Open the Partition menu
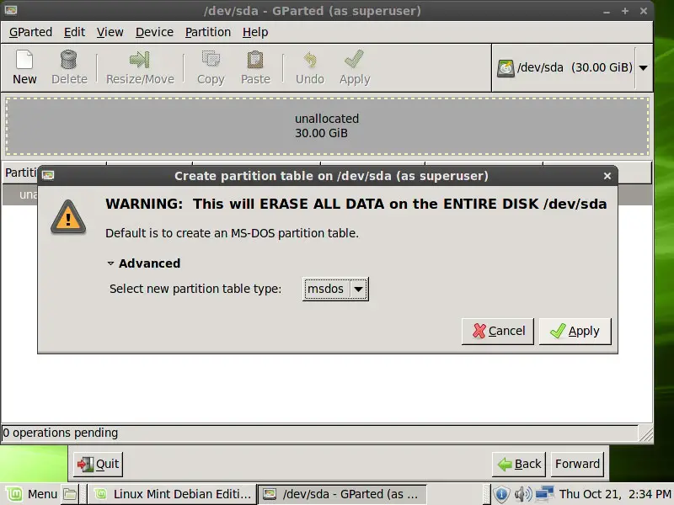674x505 pixels. tap(208, 32)
